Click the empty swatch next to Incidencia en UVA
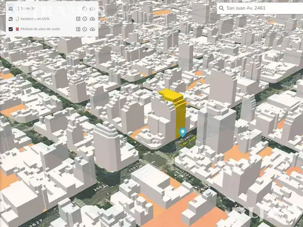Screen dimensions: 303x227 pyautogui.click(x=18, y=19)
